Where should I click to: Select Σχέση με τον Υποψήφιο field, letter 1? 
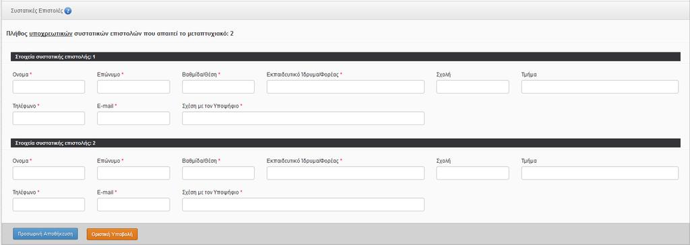[x=303, y=118]
